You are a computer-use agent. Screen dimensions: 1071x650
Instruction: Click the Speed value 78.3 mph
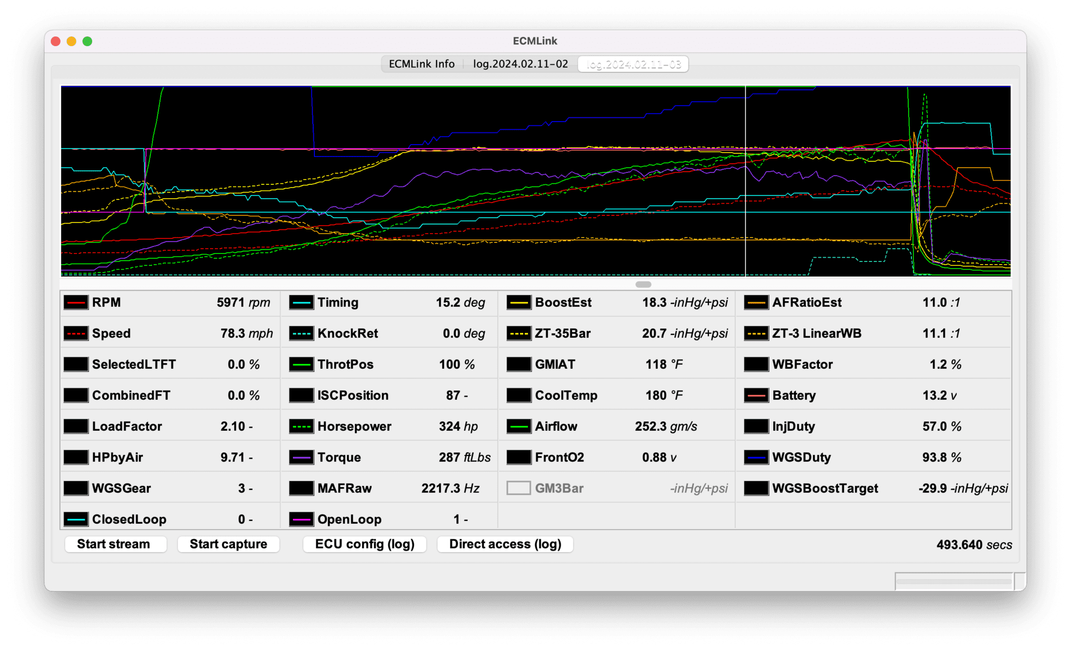247,334
